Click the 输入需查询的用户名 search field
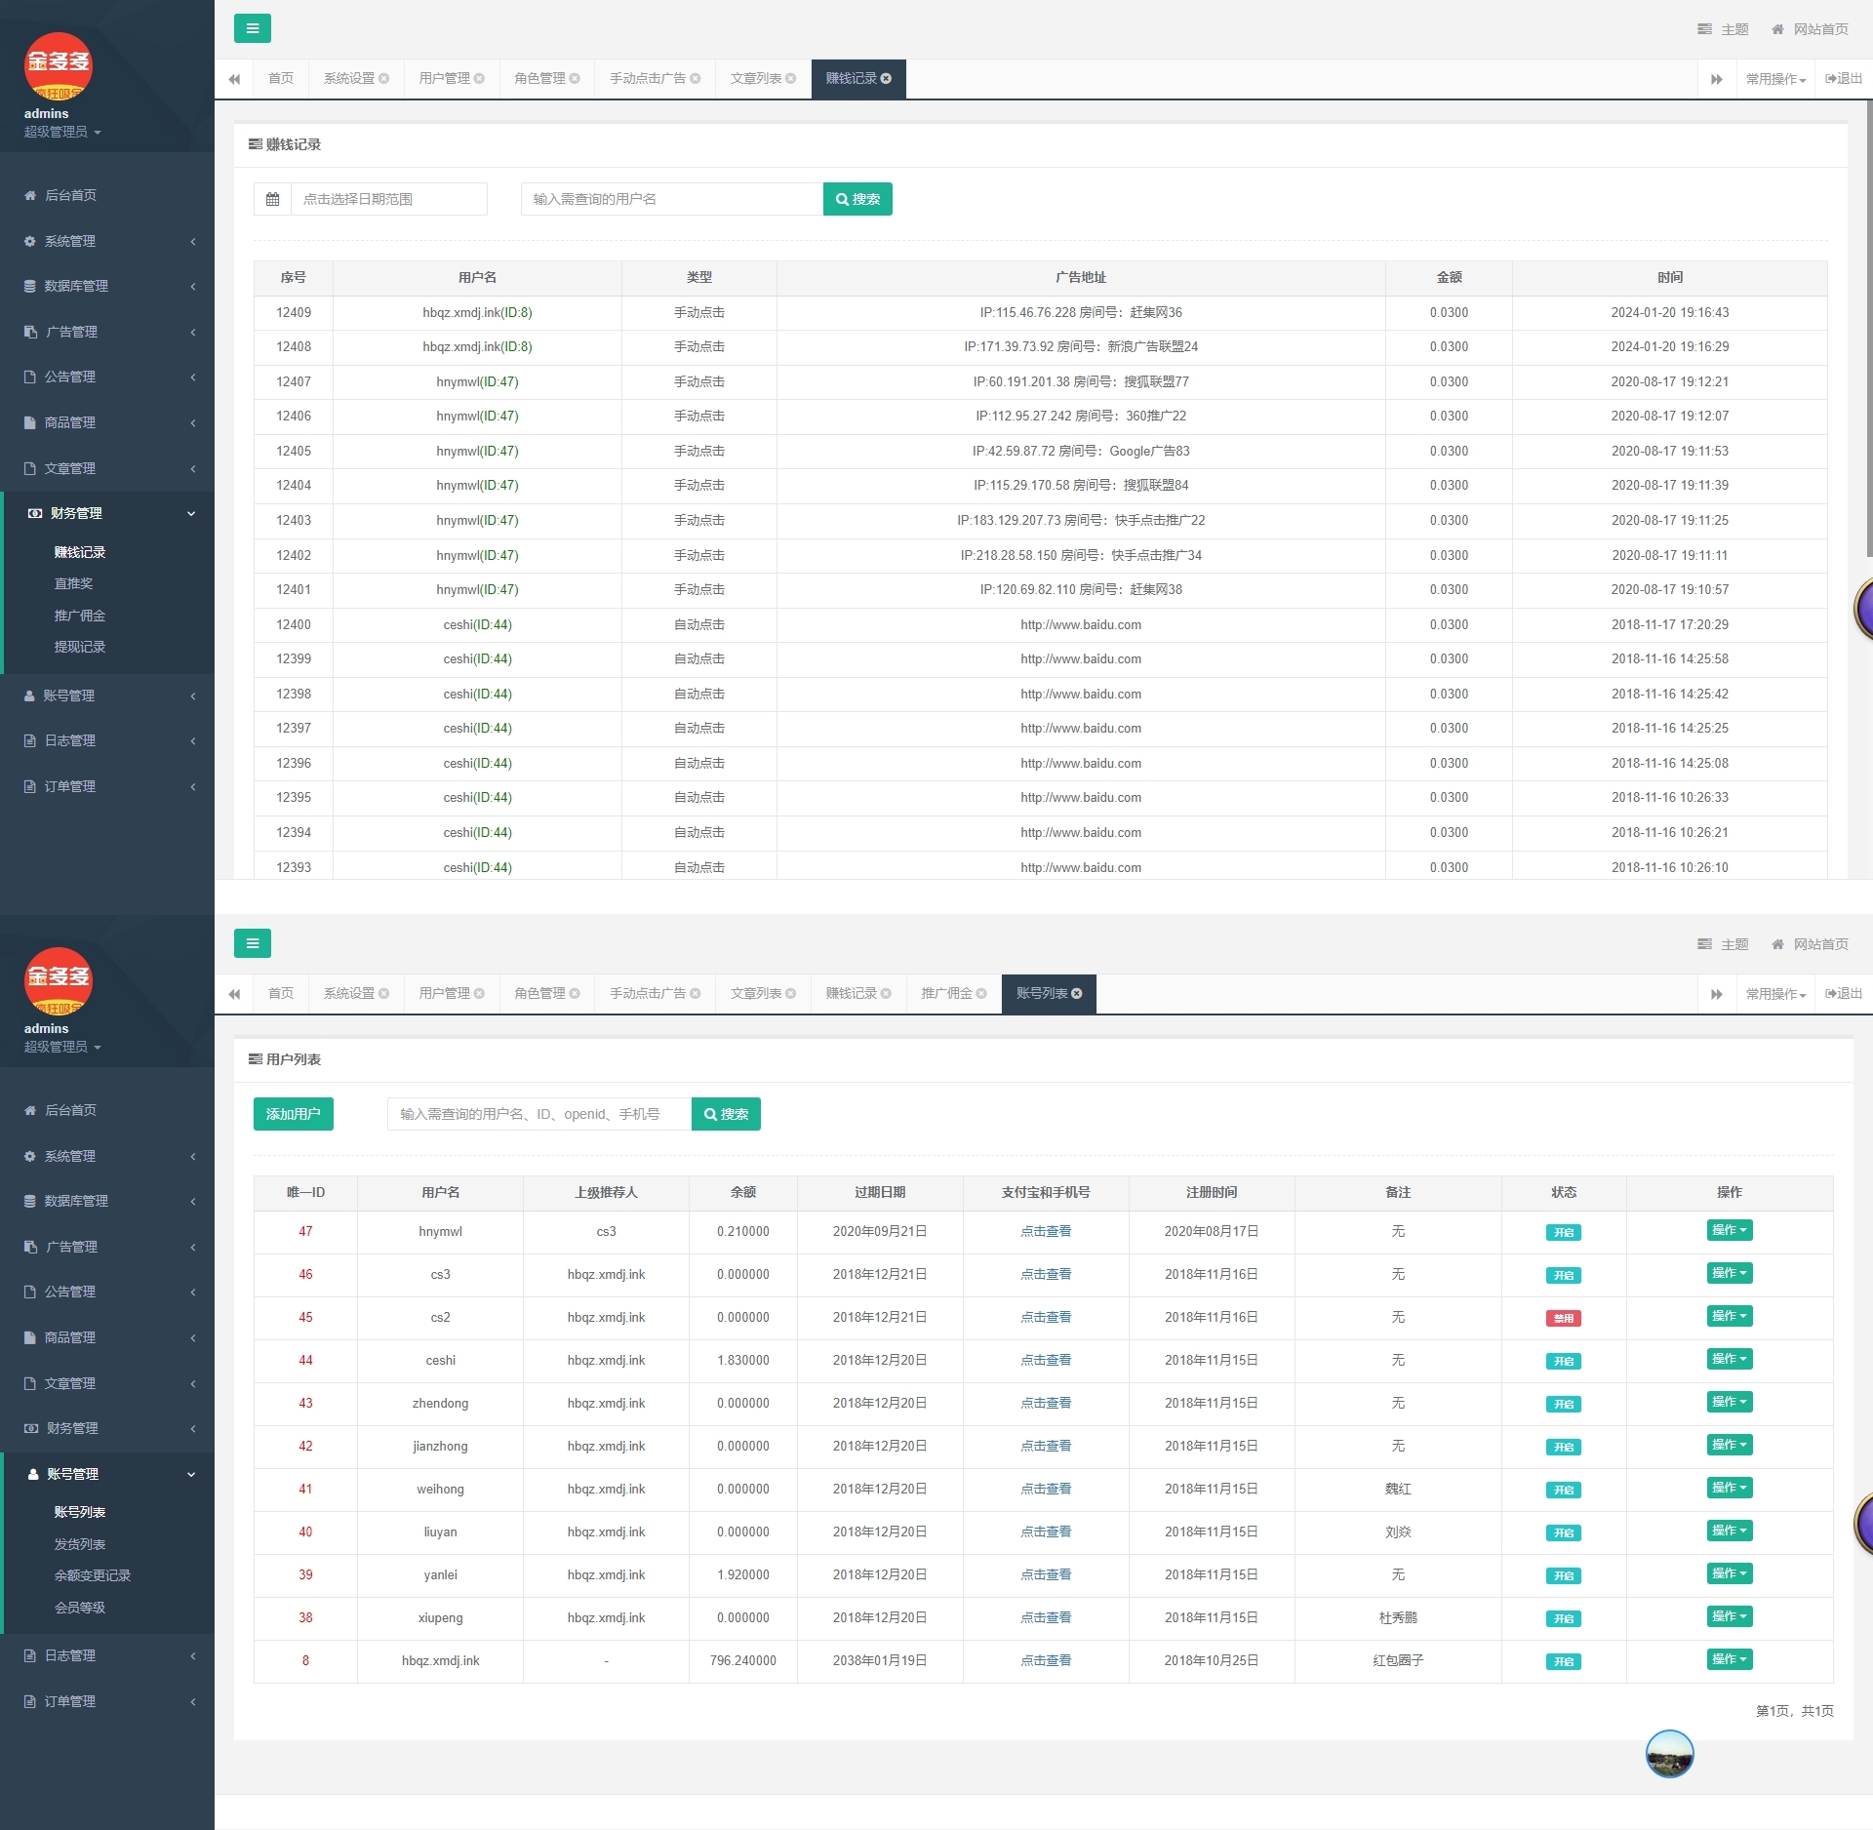This screenshot has width=1873, height=1830. [x=672, y=199]
